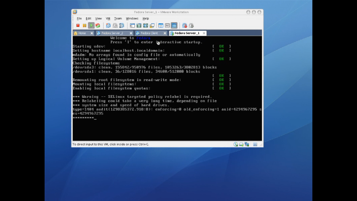This screenshot has height=201, width=357.
Task: Click the capture movie record icon
Action: tap(185, 26)
